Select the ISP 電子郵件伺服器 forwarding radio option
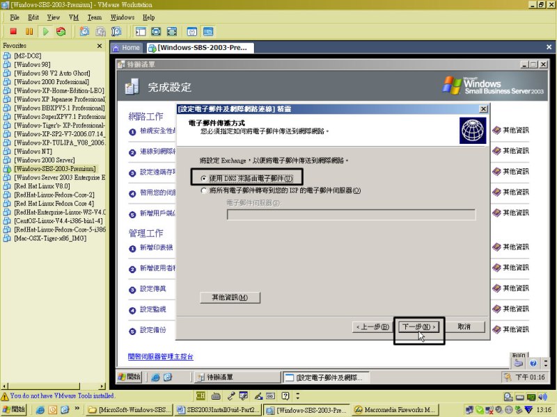Screen dimensions: 557x417 click(x=203, y=190)
